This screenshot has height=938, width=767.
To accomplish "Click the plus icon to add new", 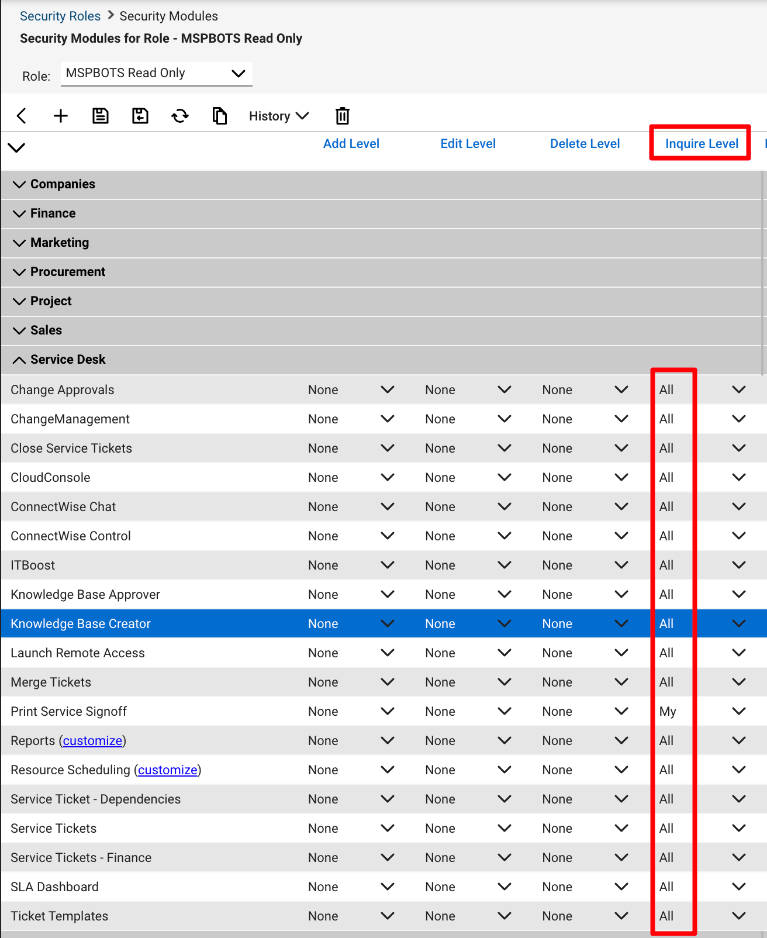I will (x=61, y=116).
